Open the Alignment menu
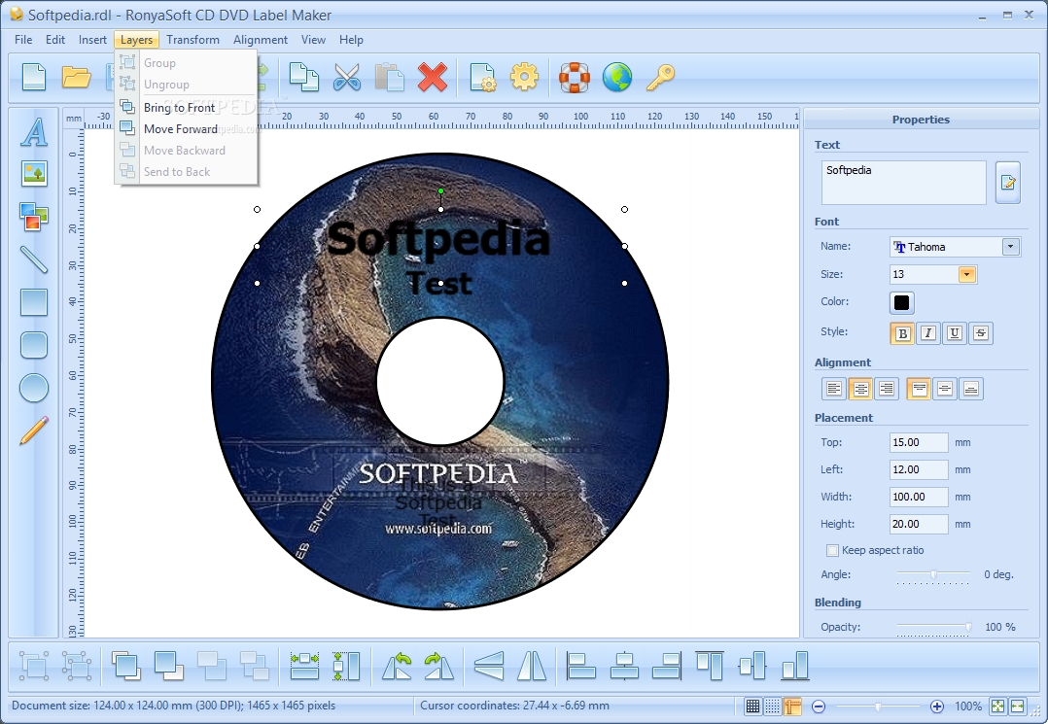 coord(261,40)
